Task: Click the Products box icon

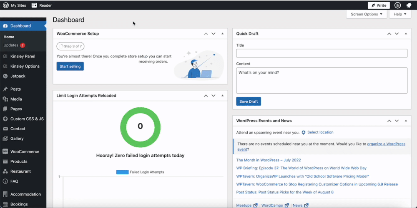Action: pyautogui.click(x=5, y=161)
